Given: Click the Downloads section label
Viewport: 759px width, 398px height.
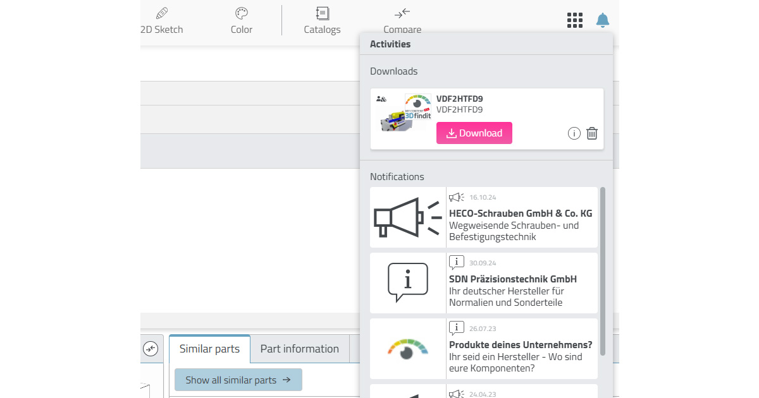Looking at the screenshot, I should click(393, 71).
